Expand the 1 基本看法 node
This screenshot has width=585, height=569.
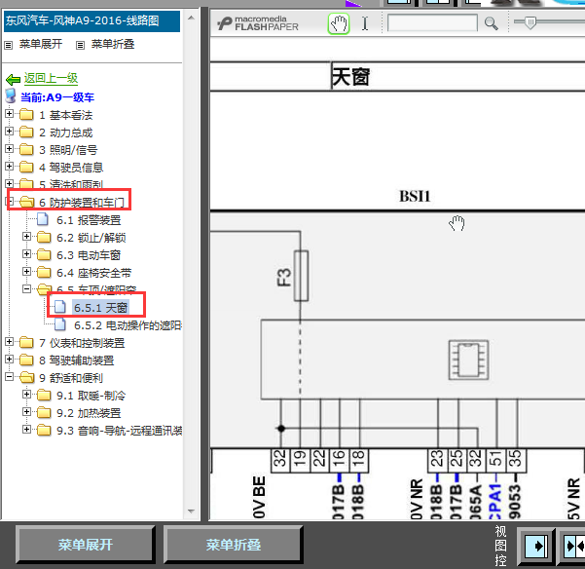(10, 113)
